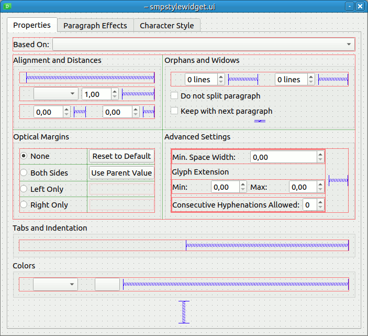
Task: Expand the Based On dropdown
Action: click(349, 45)
